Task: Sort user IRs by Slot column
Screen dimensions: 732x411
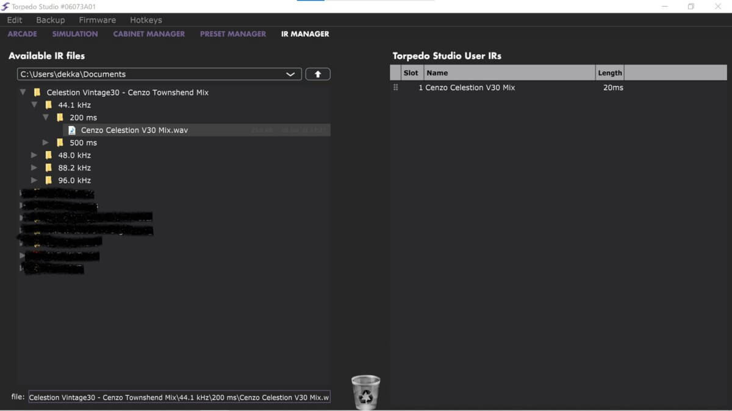Action: pyautogui.click(x=412, y=73)
